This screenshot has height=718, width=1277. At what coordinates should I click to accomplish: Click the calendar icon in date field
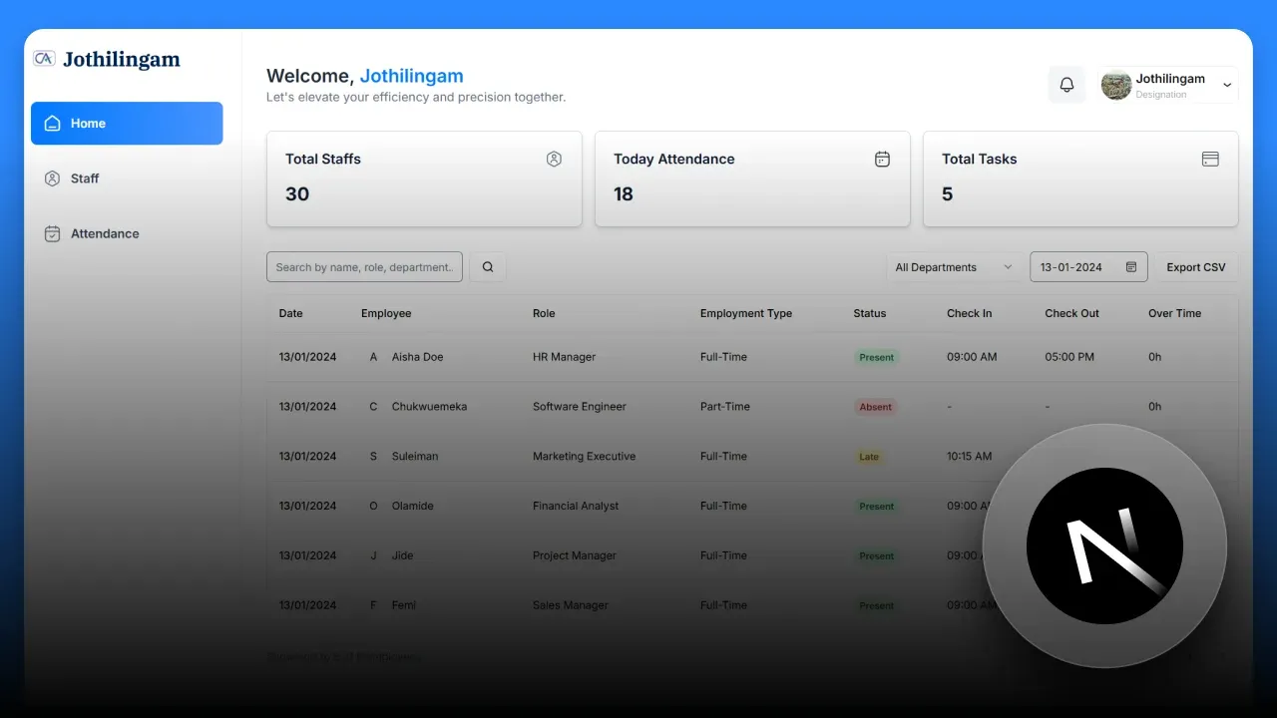point(1131,267)
